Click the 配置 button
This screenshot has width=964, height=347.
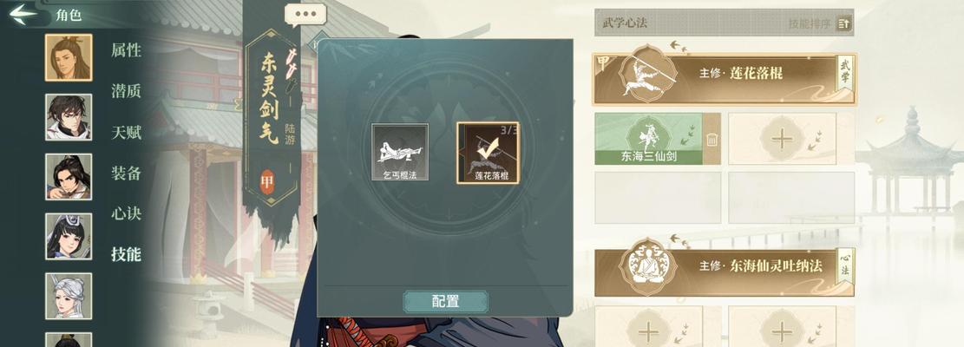pyautogui.click(x=446, y=301)
